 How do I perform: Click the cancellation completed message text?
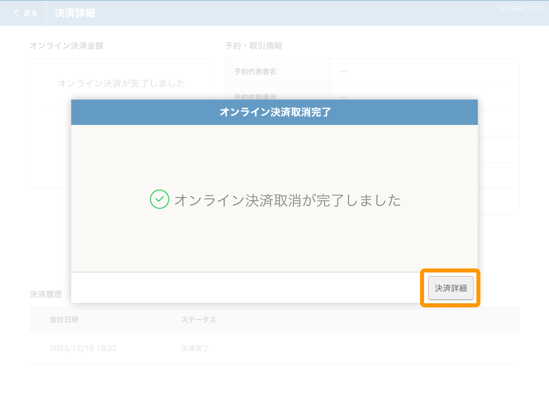287,200
